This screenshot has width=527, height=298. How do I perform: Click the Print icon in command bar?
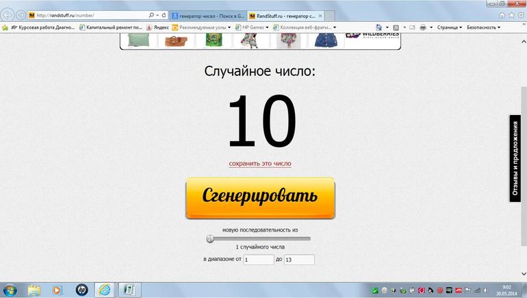(x=423, y=27)
